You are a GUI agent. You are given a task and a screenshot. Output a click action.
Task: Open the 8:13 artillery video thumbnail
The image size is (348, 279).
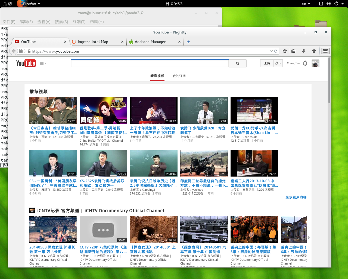tap(204, 163)
